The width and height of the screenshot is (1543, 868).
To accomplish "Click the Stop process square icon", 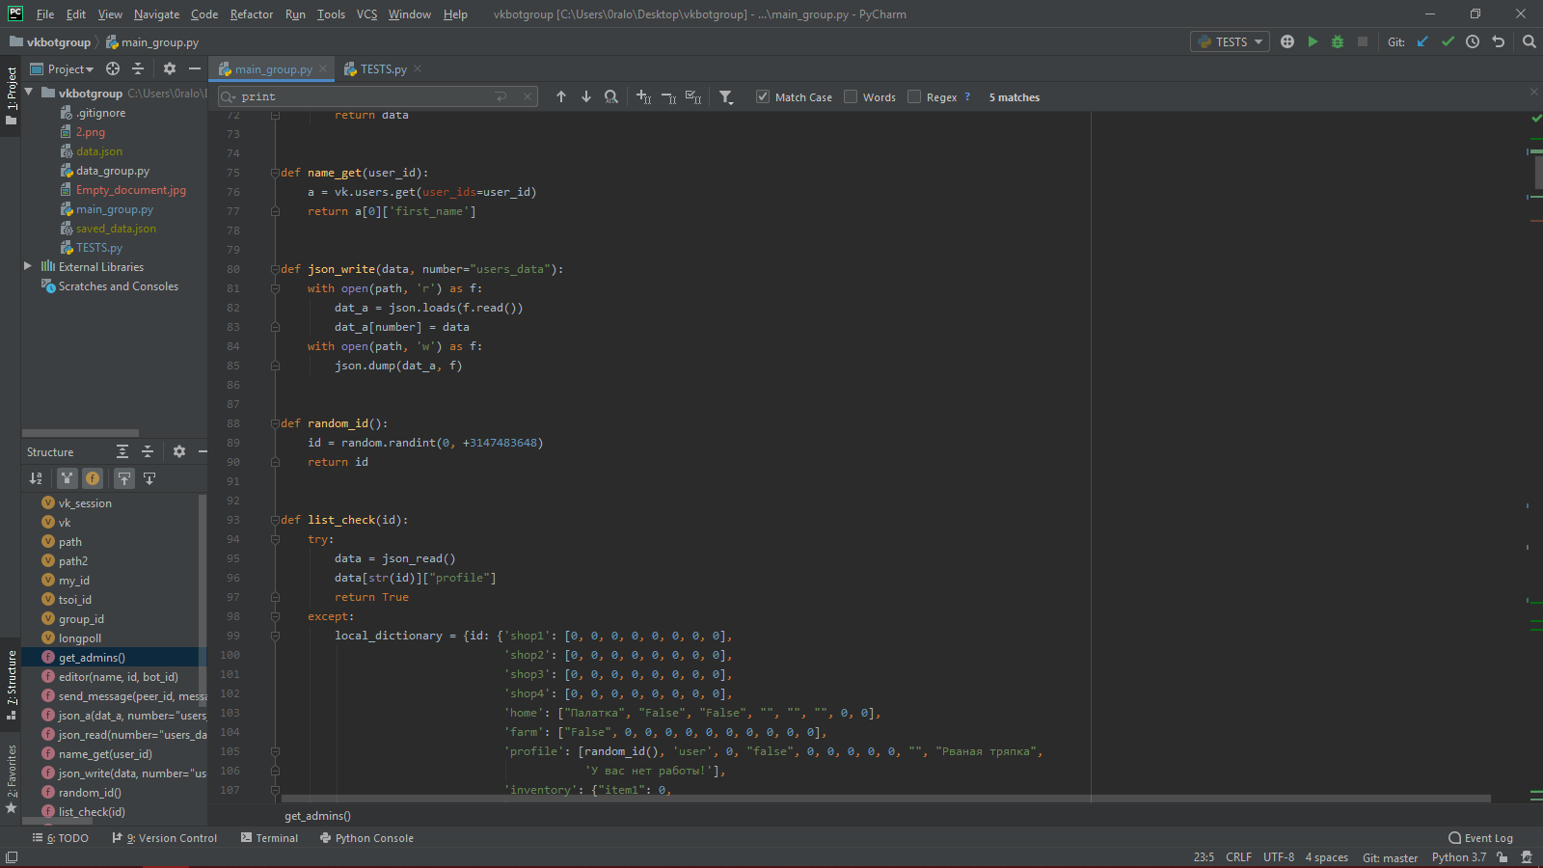I will [1362, 41].
